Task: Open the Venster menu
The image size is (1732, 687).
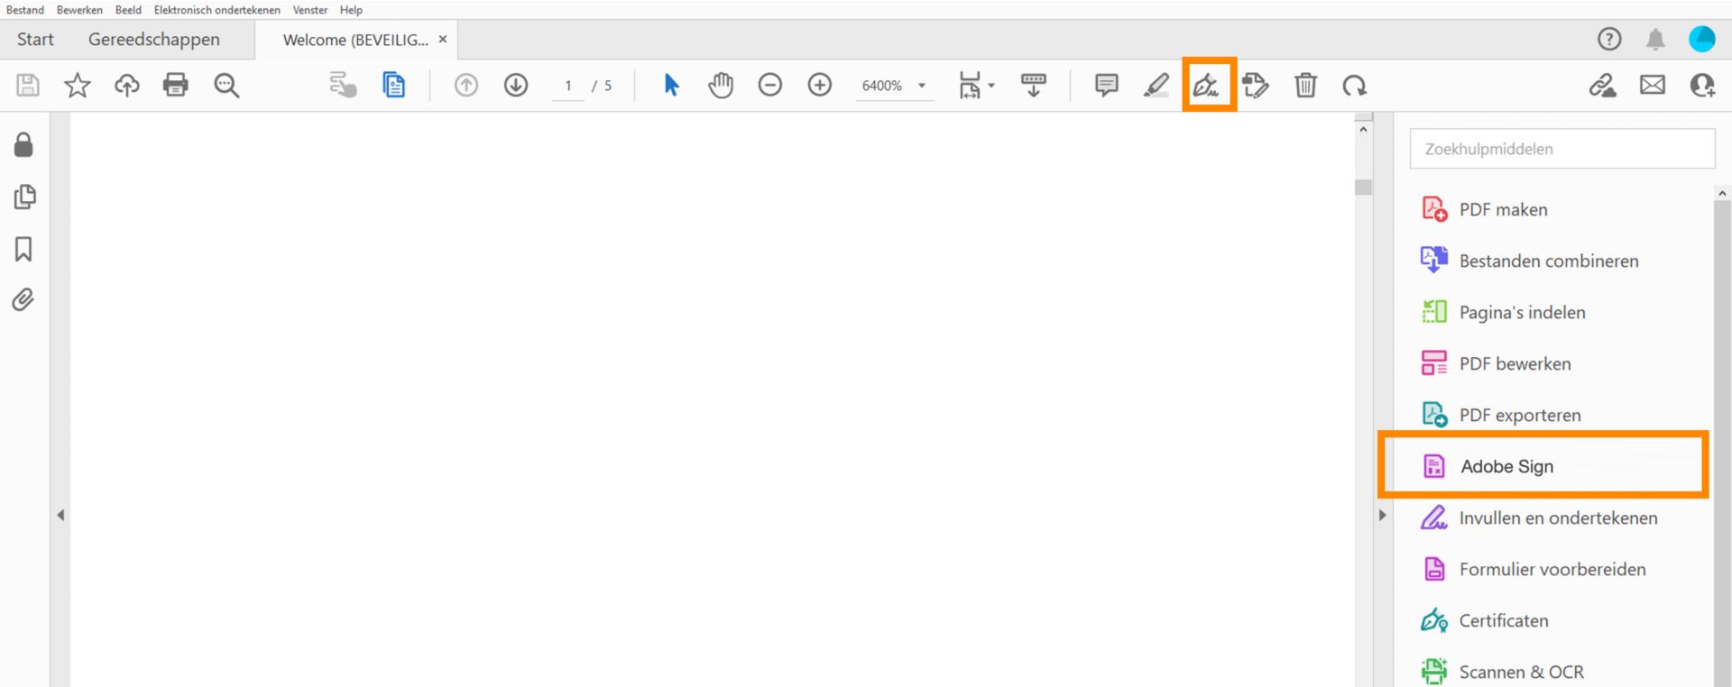Action: click(x=310, y=10)
